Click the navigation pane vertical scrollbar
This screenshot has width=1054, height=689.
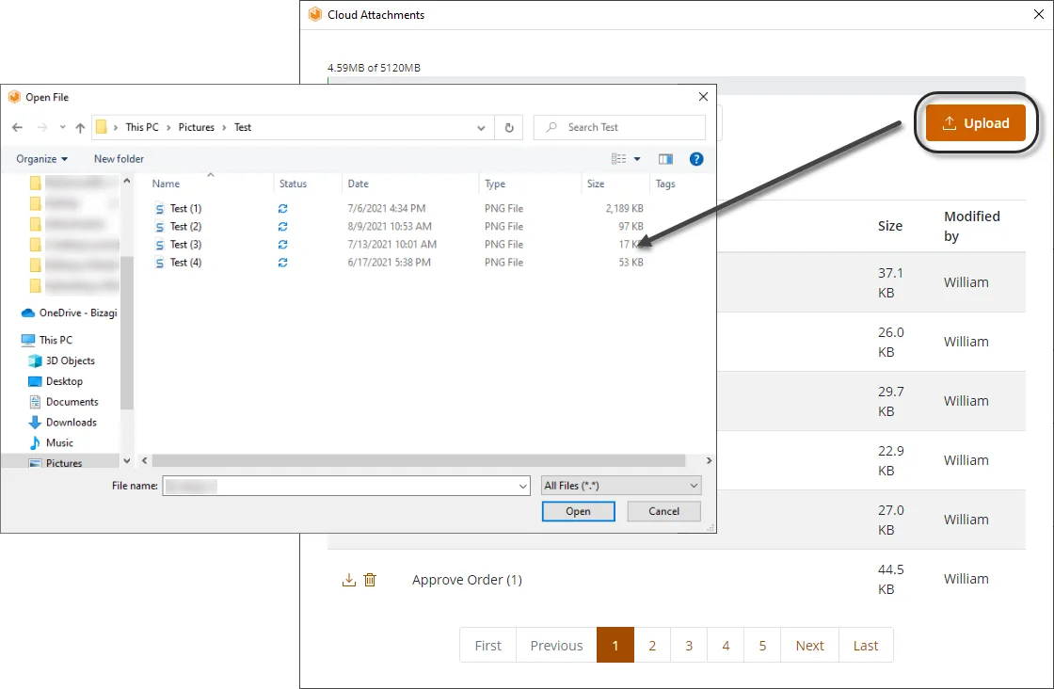coord(126,333)
